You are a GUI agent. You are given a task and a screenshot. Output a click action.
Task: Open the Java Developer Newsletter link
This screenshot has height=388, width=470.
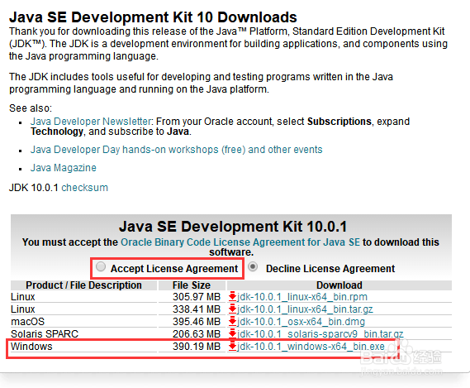click(91, 122)
